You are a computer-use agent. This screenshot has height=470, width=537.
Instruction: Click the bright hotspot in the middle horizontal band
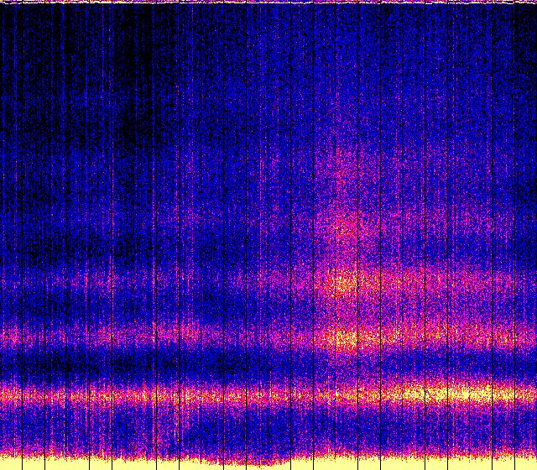point(342,338)
